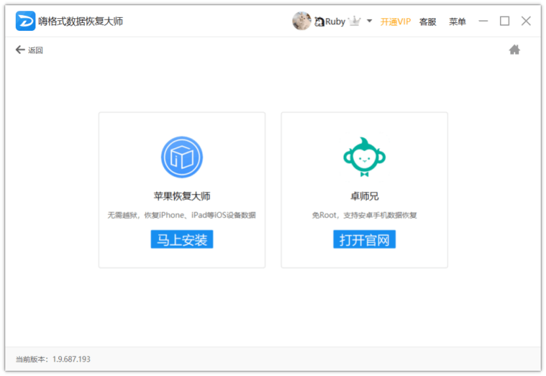Click the back arrow icon

click(x=20, y=50)
